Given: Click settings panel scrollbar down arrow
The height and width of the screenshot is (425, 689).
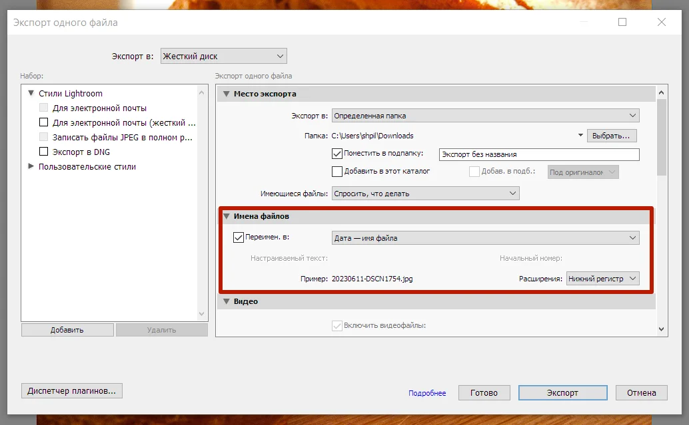Looking at the screenshot, I should click(x=661, y=329).
